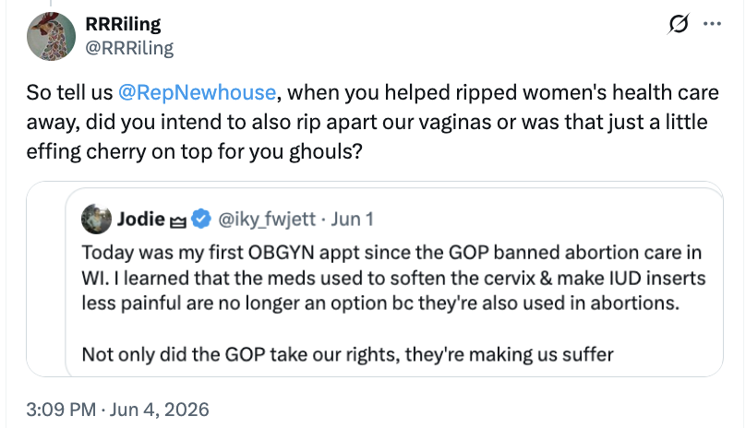This screenshot has height=428, width=746.
Task: Click tweet text line starting 'So tell us'
Action: (372, 92)
